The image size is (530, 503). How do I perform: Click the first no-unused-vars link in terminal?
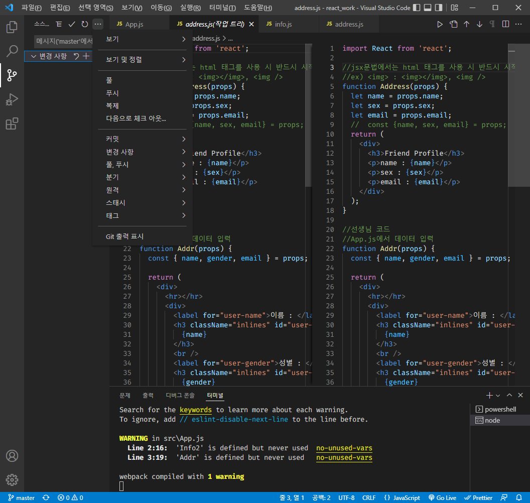point(344,448)
